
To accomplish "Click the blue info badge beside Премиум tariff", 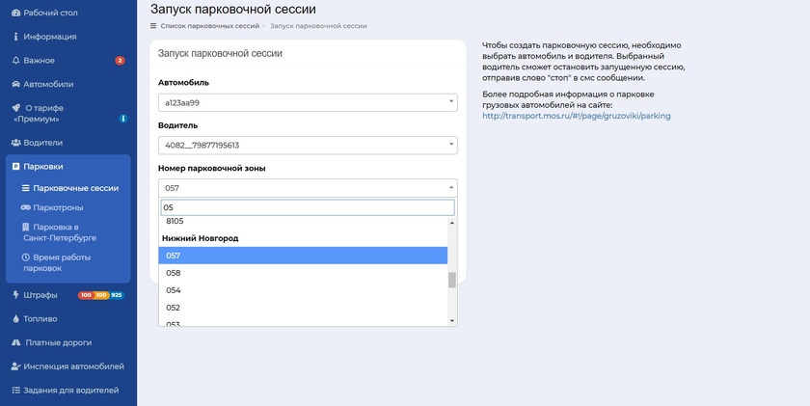I will 123,119.
